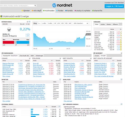The width and height of the screenshot is (125, 117).
Task: Click the expand icon in Nyheter header
Action: click(x=60, y=79)
